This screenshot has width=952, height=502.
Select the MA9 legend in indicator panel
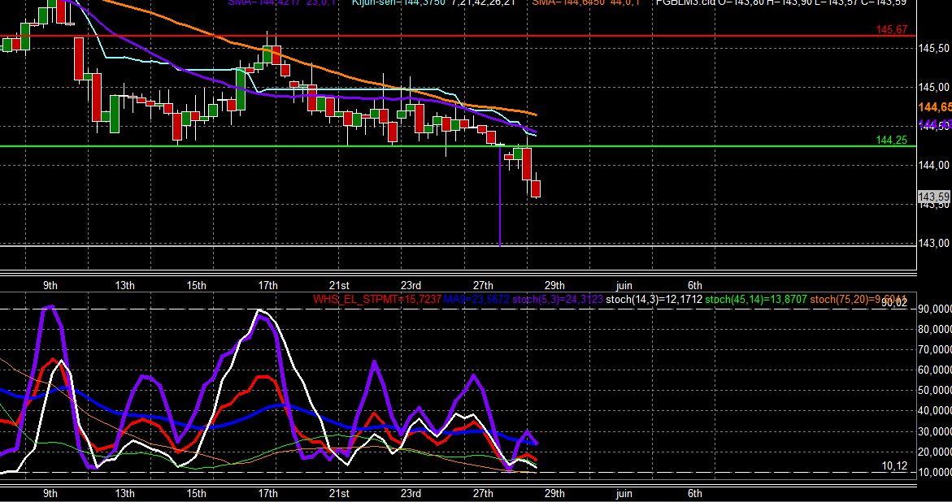click(x=476, y=299)
